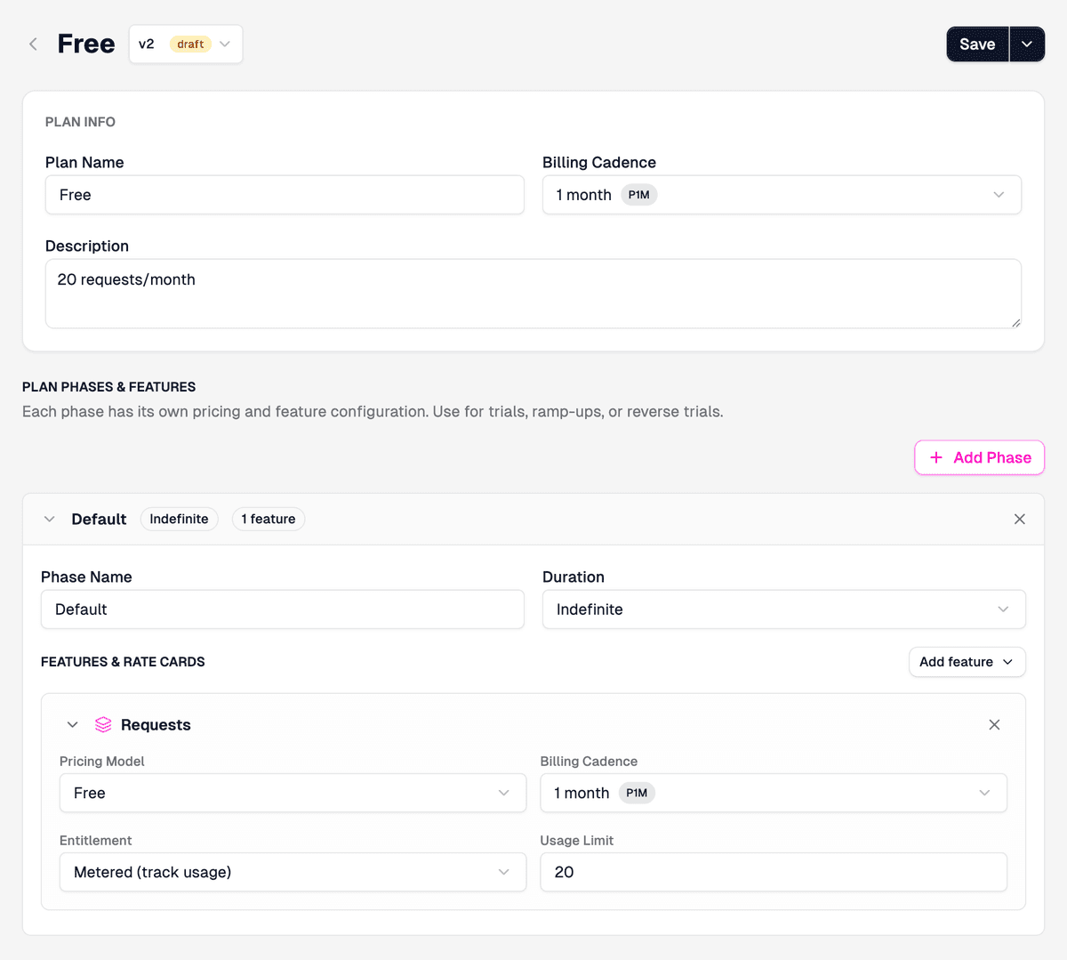
Task: Collapse the Default phase section
Action: pos(49,519)
